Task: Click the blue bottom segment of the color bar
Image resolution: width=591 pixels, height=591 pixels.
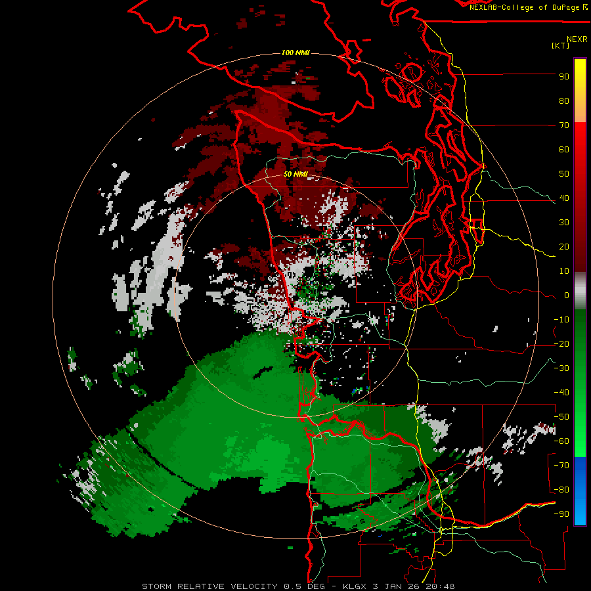Action: 580,491
